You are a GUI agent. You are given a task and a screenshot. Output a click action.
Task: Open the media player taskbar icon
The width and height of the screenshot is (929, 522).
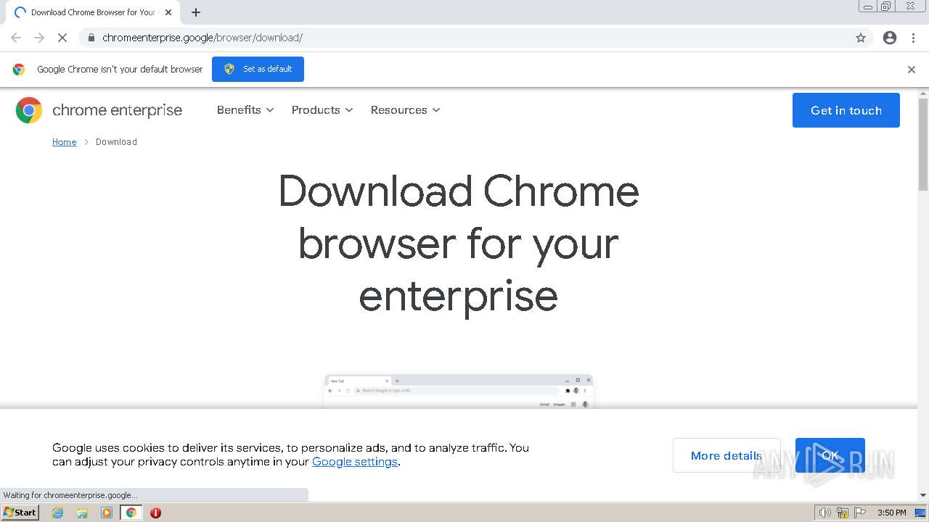(x=107, y=513)
